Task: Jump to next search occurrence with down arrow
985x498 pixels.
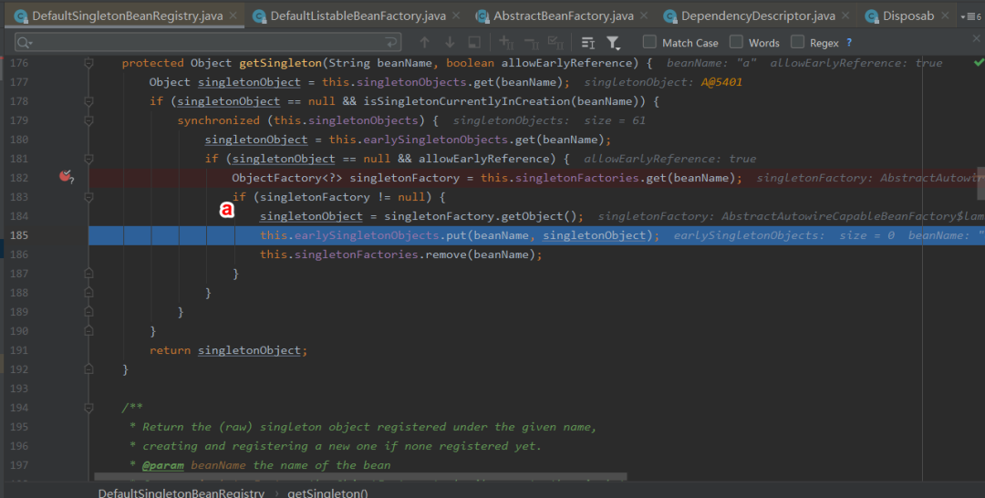Action: click(x=450, y=43)
